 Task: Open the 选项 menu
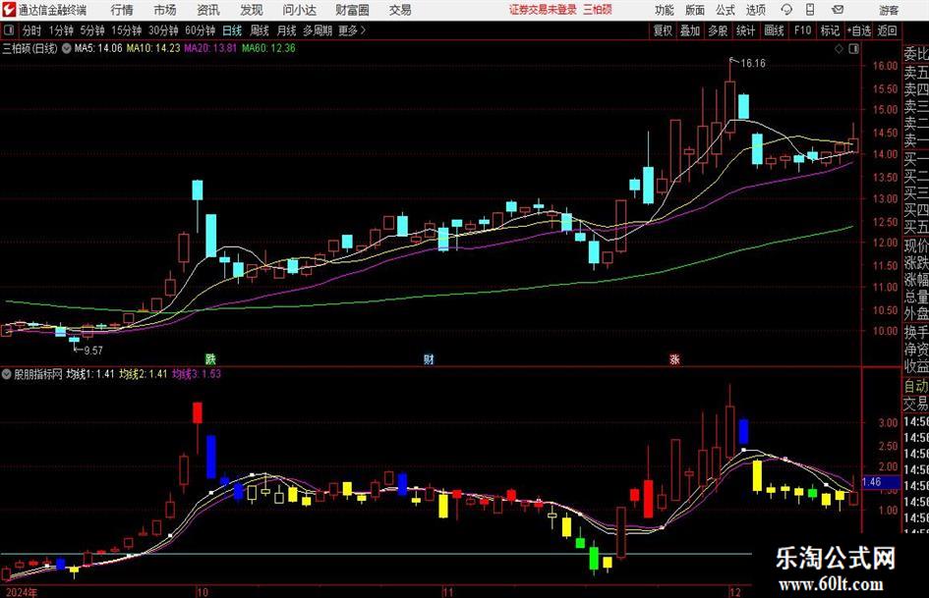pos(755,10)
